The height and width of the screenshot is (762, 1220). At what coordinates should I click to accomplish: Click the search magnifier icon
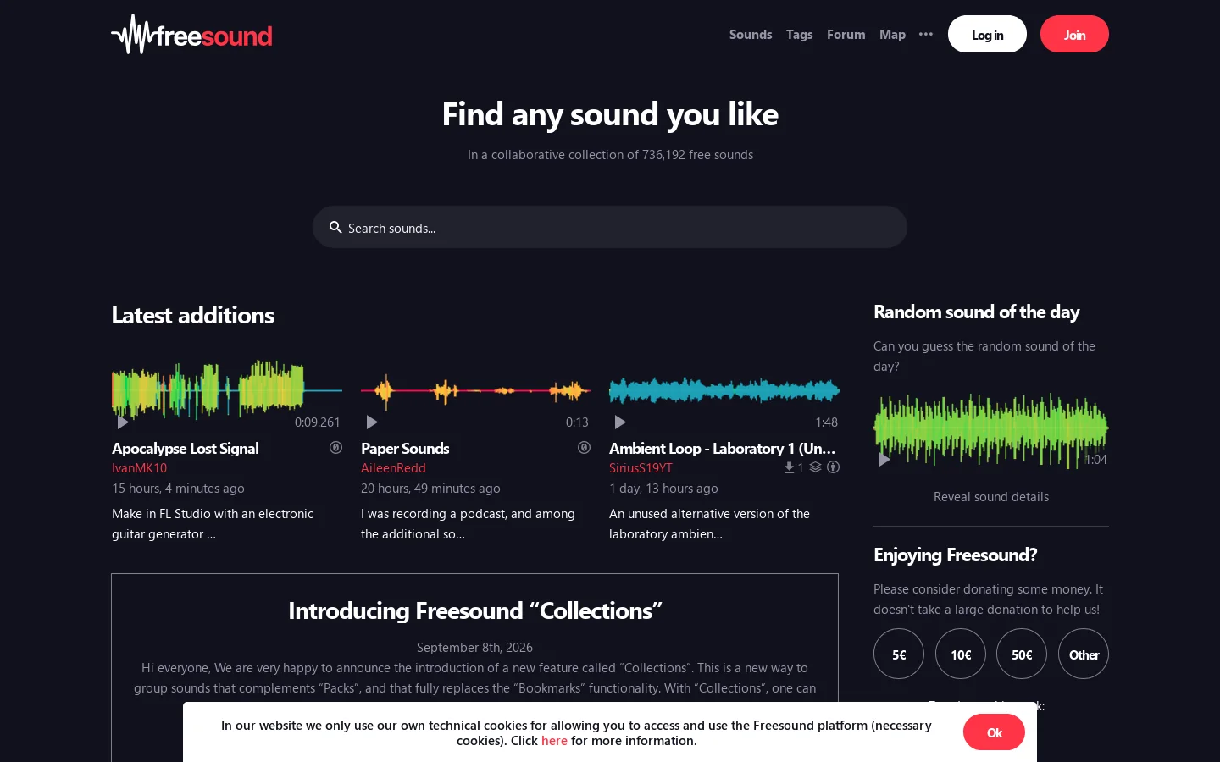[335, 227]
